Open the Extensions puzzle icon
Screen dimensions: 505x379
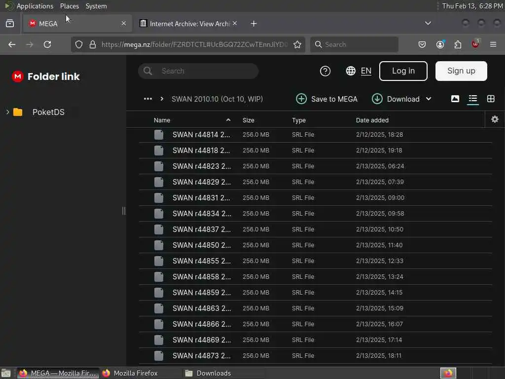pyautogui.click(x=458, y=44)
